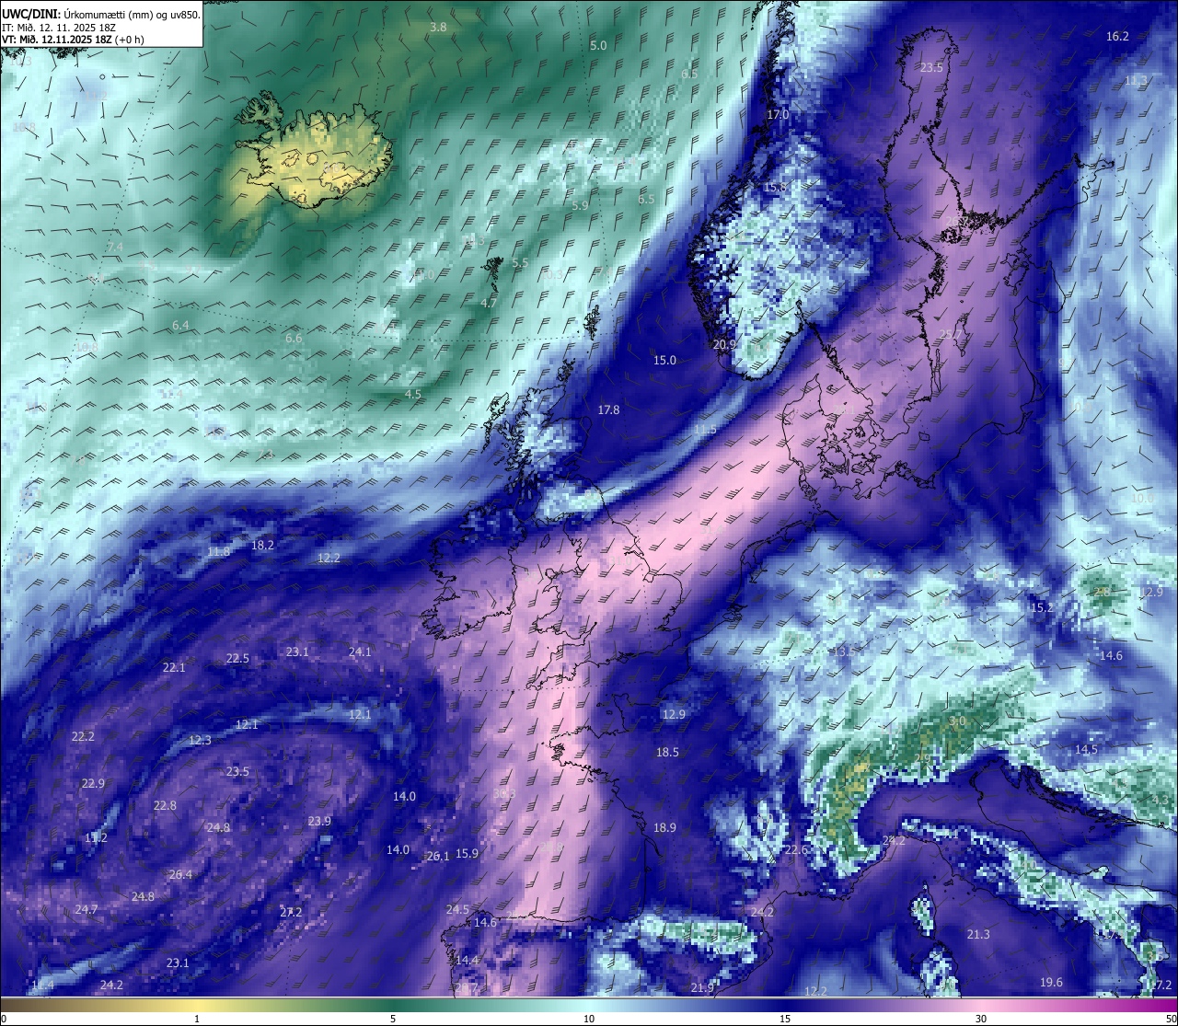The height and width of the screenshot is (1026, 1178).
Task: Click the colorbar tick label 15
Action: tap(785, 1019)
